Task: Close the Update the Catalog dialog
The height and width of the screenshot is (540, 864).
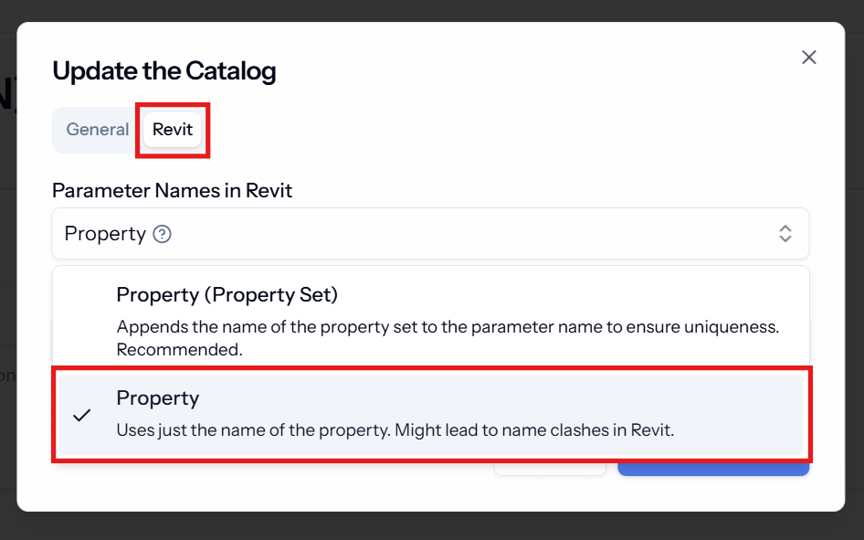Action: [x=808, y=58]
